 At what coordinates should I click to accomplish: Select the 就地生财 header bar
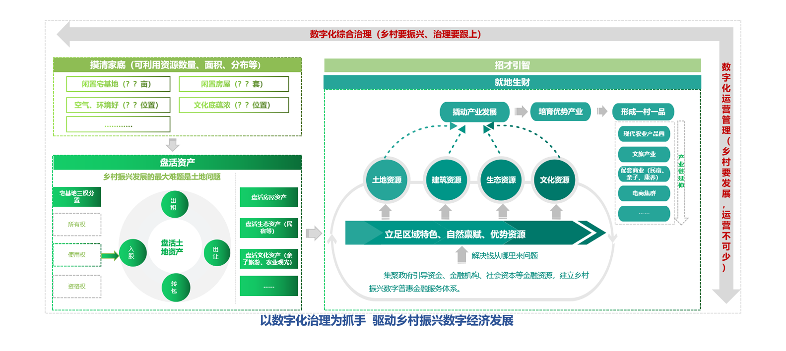tap(512, 82)
